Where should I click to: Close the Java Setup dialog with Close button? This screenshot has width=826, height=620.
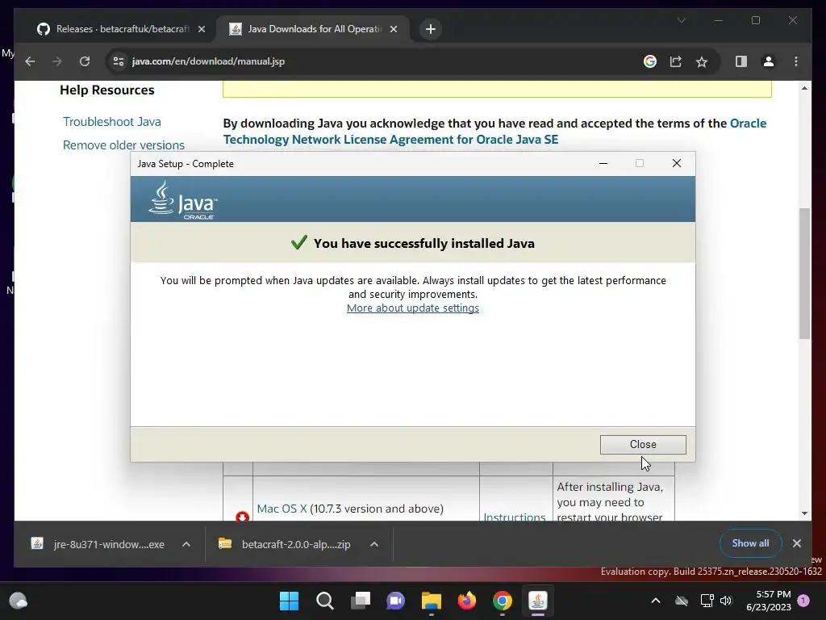point(643,445)
